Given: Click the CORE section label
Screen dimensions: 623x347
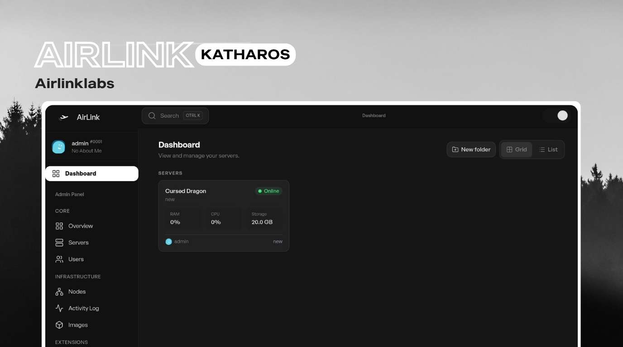Looking at the screenshot, I should [62, 211].
